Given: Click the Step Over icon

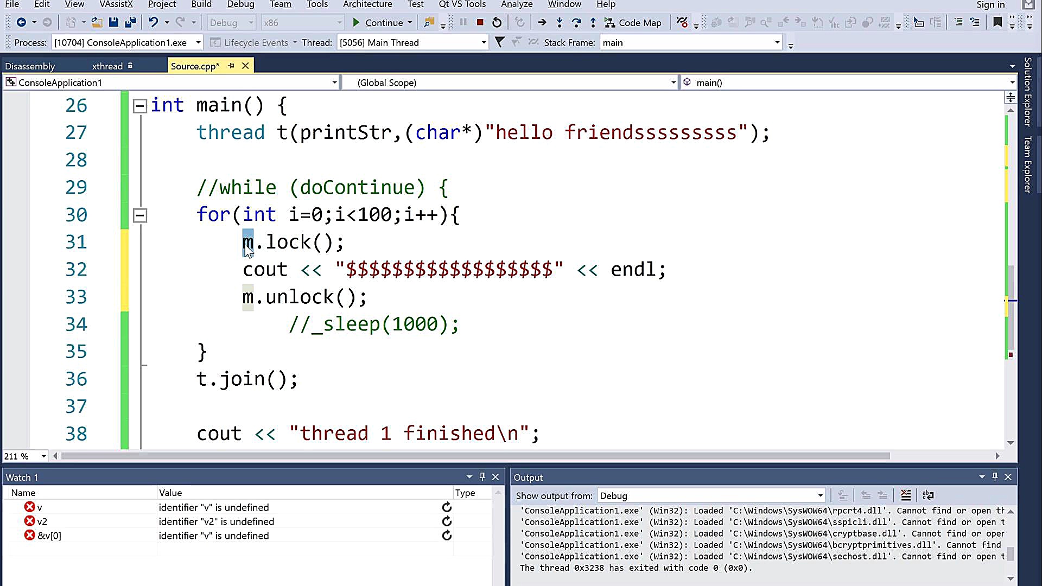Looking at the screenshot, I should coord(576,22).
